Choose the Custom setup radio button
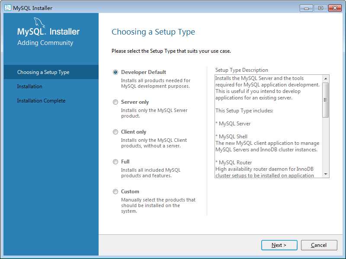 [115, 192]
